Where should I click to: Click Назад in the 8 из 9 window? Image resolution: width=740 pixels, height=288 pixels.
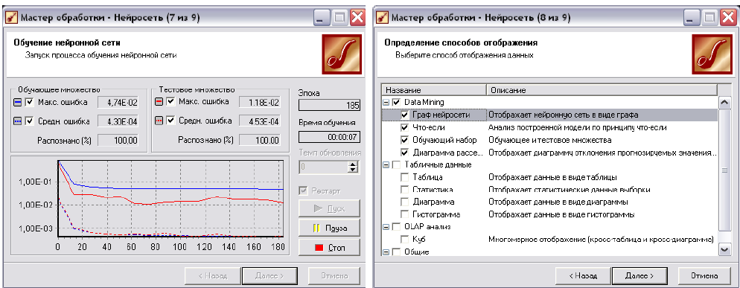[583, 275]
